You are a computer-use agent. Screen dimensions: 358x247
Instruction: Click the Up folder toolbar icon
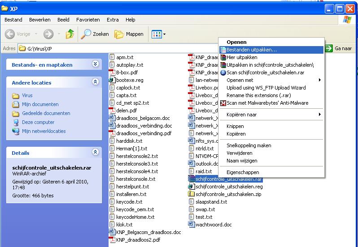(70, 34)
